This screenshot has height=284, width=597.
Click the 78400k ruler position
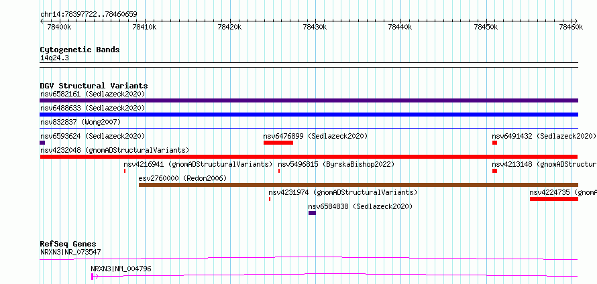[60, 27]
